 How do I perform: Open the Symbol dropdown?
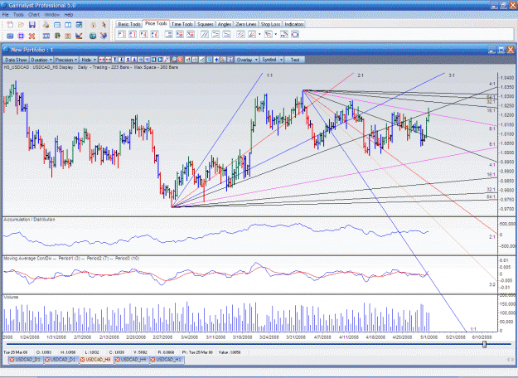pos(272,60)
